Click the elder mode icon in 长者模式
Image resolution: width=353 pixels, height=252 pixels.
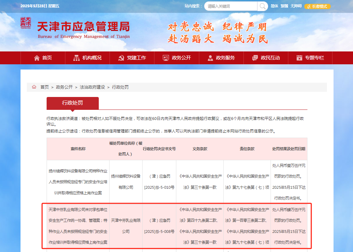(308, 7)
